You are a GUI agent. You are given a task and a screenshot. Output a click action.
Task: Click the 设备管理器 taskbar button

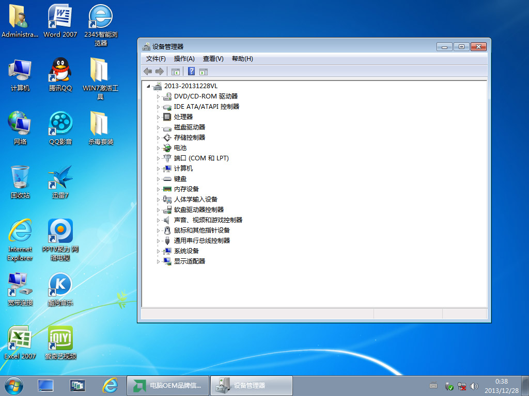point(252,386)
